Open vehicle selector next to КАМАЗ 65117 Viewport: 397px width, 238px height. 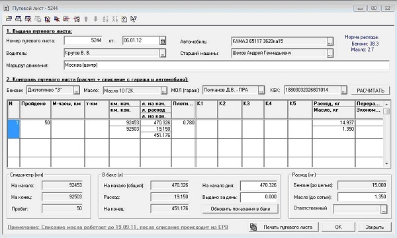330,41
